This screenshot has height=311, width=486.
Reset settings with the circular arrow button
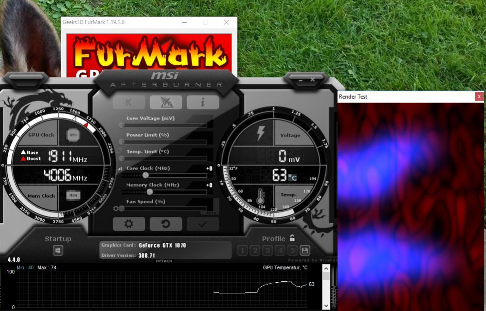point(166,224)
